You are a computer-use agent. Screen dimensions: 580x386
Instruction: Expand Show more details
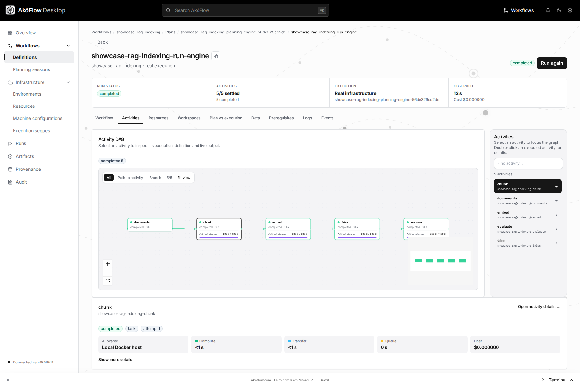point(115,360)
